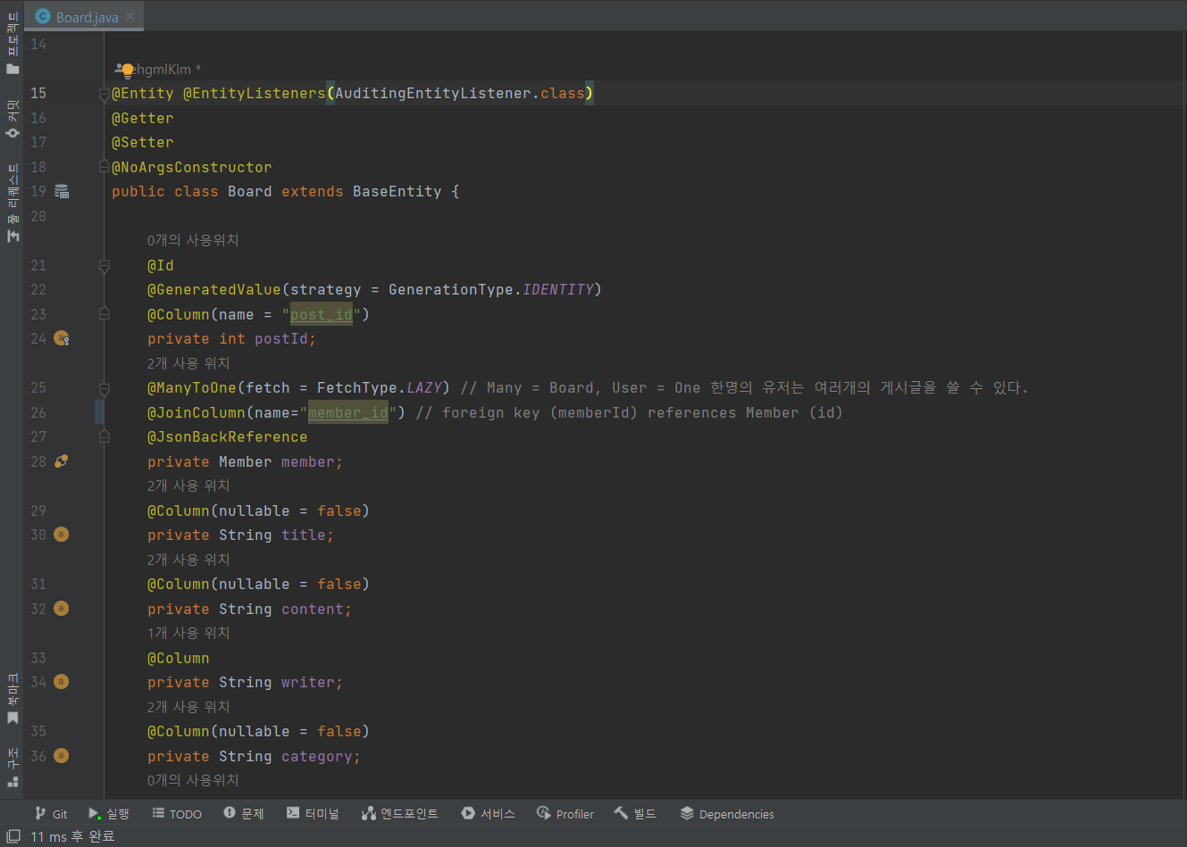
Task: Collapse the fold marker at @Entity line 15
Action: (x=104, y=94)
